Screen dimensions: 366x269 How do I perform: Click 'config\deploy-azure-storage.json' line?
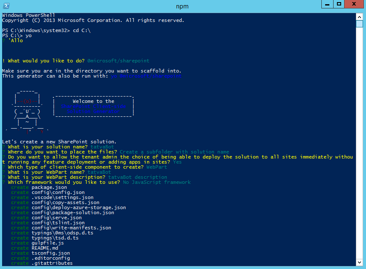pyautogui.click(x=79, y=207)
